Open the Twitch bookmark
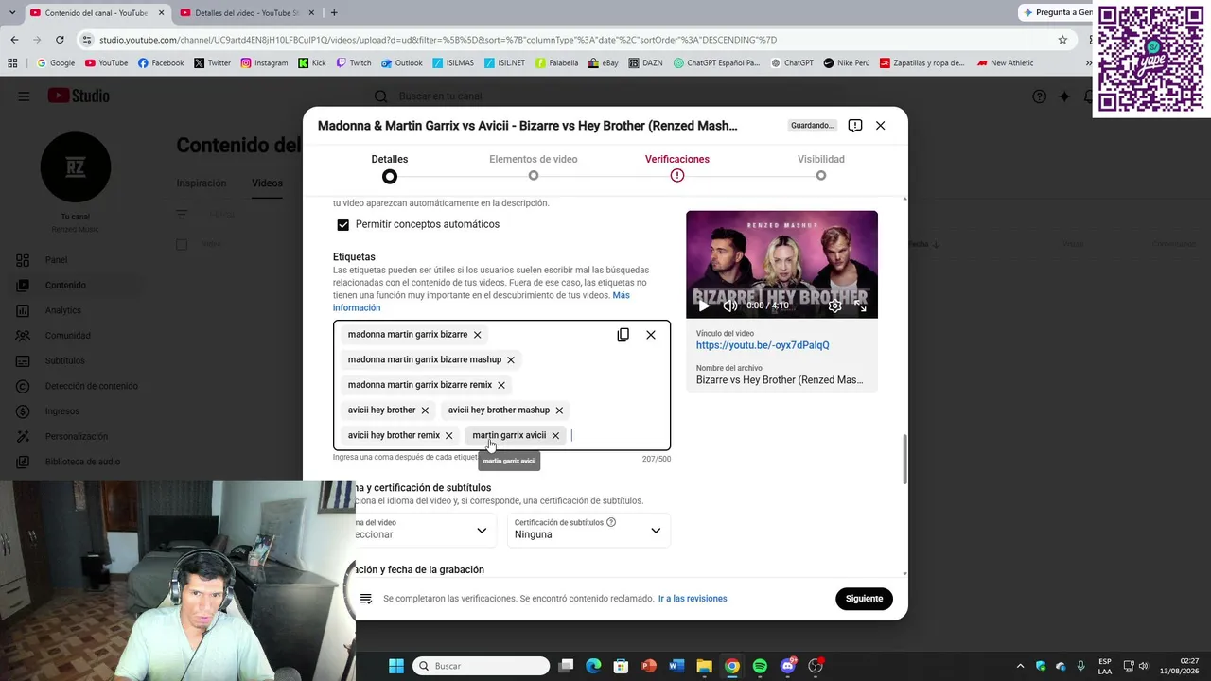Screen dimensions: 1211x681 tap(352, 63)
